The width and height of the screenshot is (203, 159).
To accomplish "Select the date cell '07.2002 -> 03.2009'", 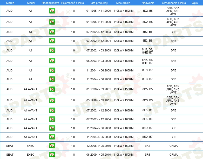I will [x=99, y=50].
